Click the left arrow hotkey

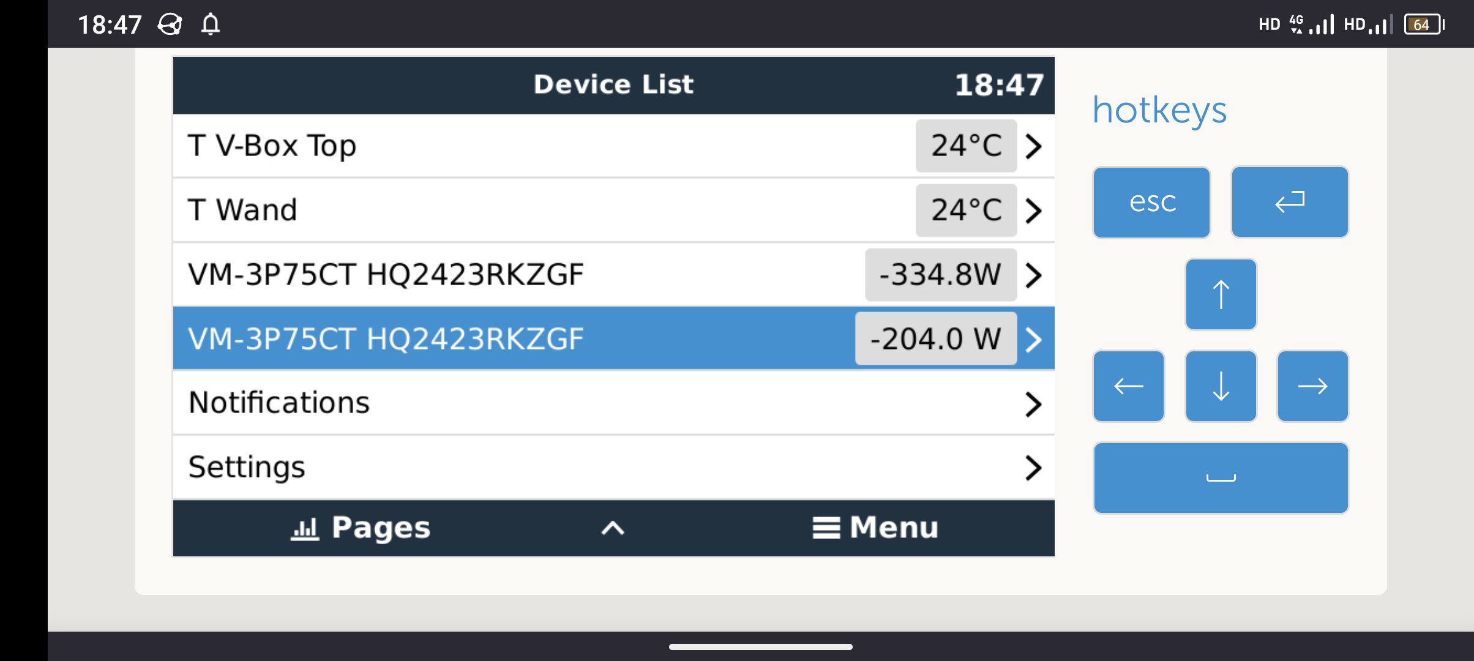1128,386
